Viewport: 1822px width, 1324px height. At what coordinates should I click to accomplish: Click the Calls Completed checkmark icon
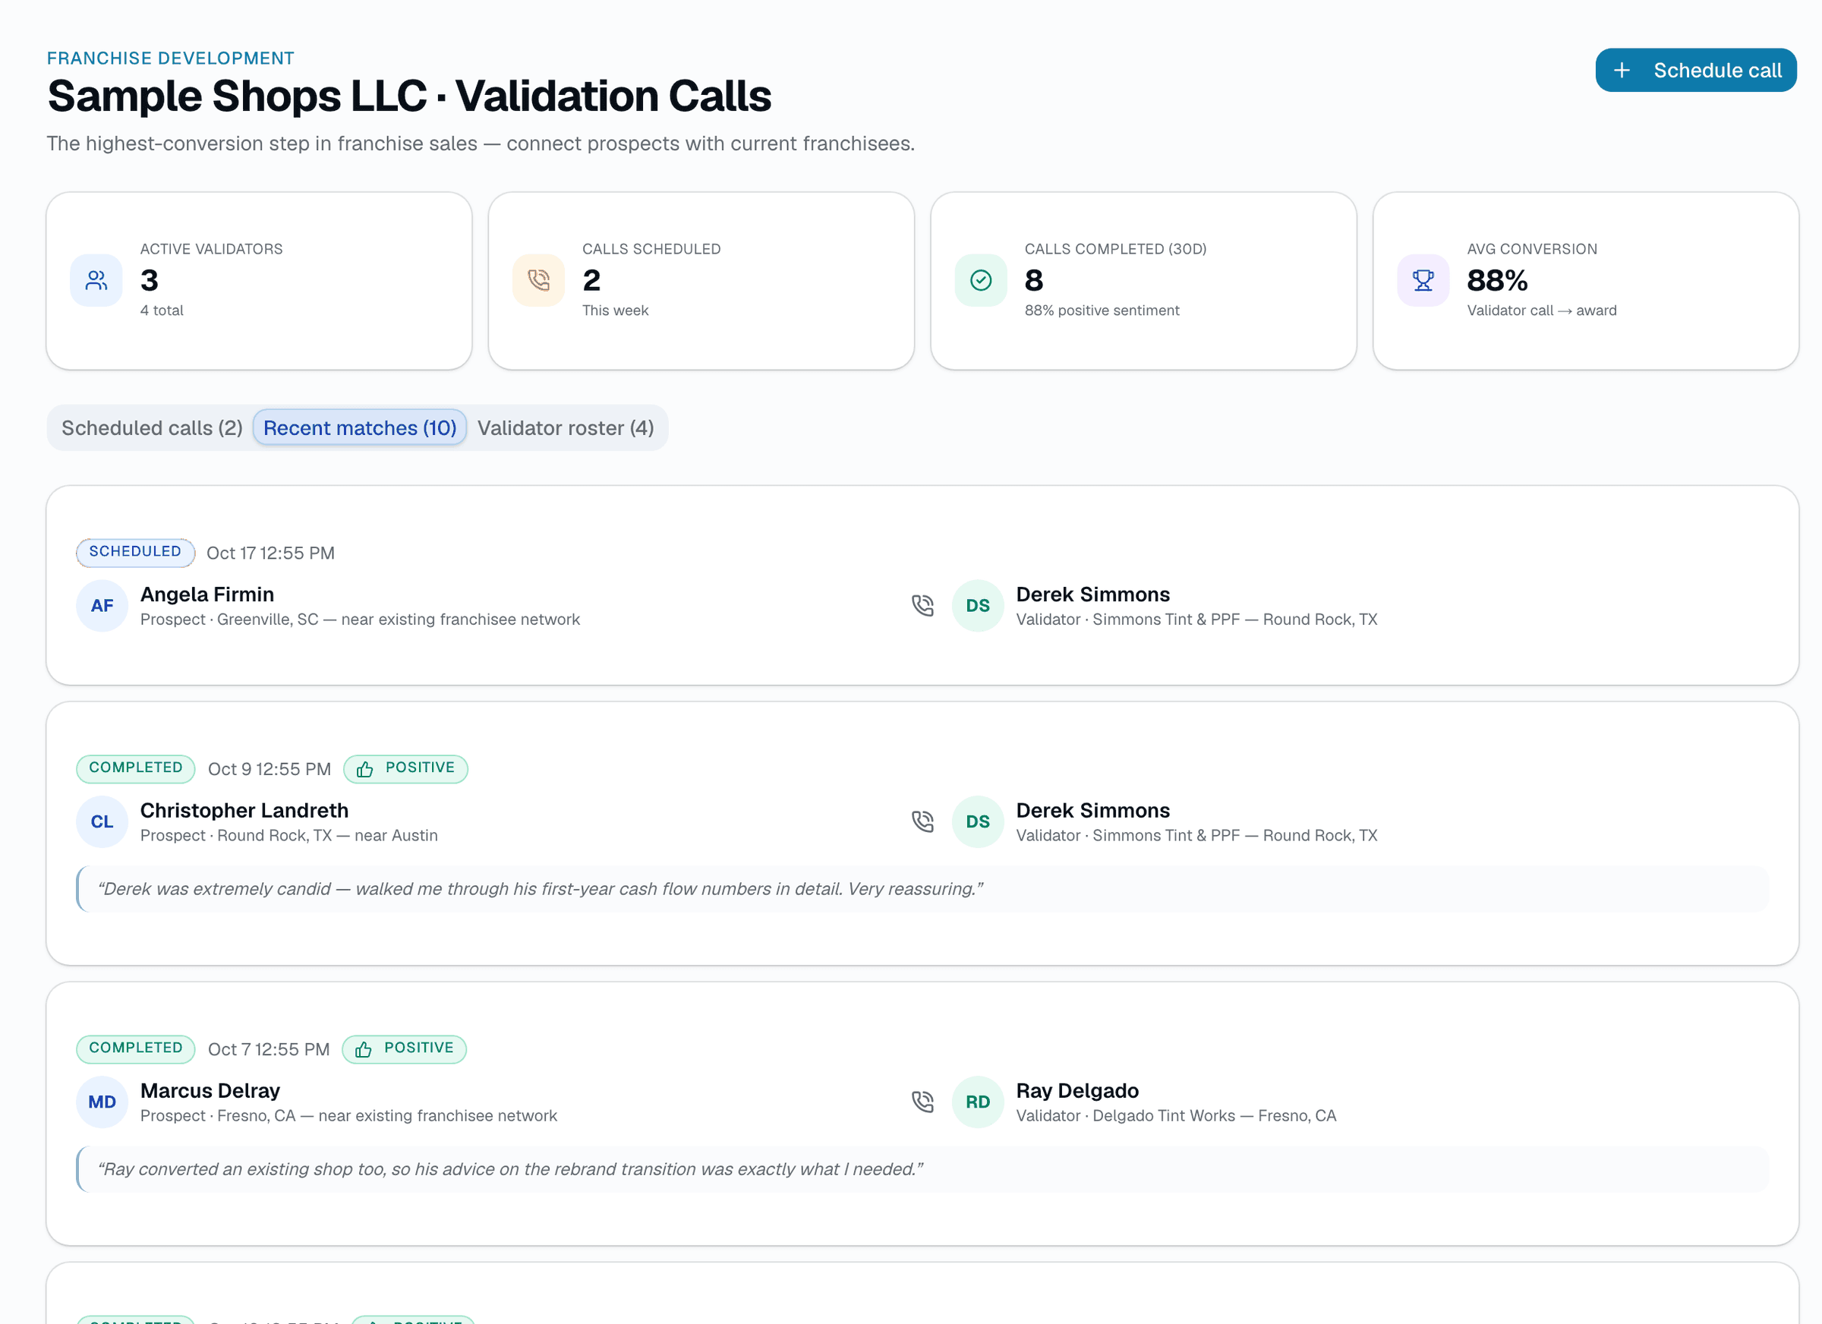click(981, 280)
